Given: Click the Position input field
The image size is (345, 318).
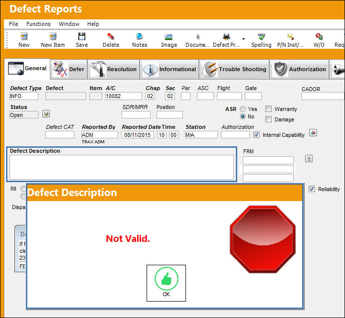Looking at the screenshot, I should [x=170, y=114].
